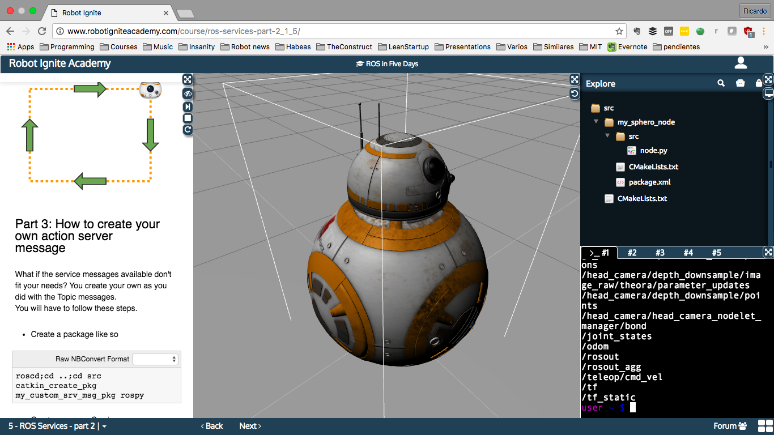Screen dimensions: 774x435
Task: Open CMakeLists.txt inside my_sphero_node
Action: [648, 167]
